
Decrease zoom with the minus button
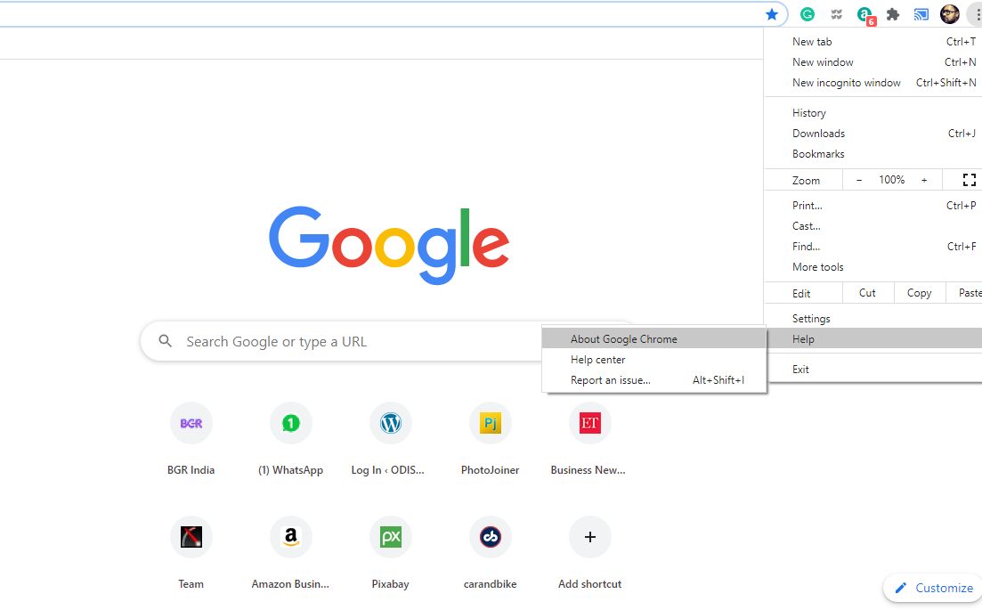(859, 180)
